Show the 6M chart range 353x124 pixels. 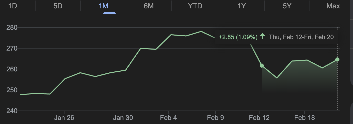149,6
